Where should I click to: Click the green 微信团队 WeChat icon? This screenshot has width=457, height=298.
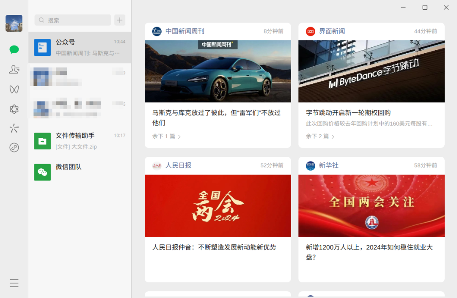(x=42, y=172)
